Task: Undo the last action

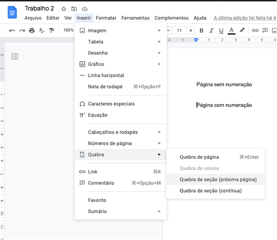Action: pyautogui.click(x=12, y=30)
